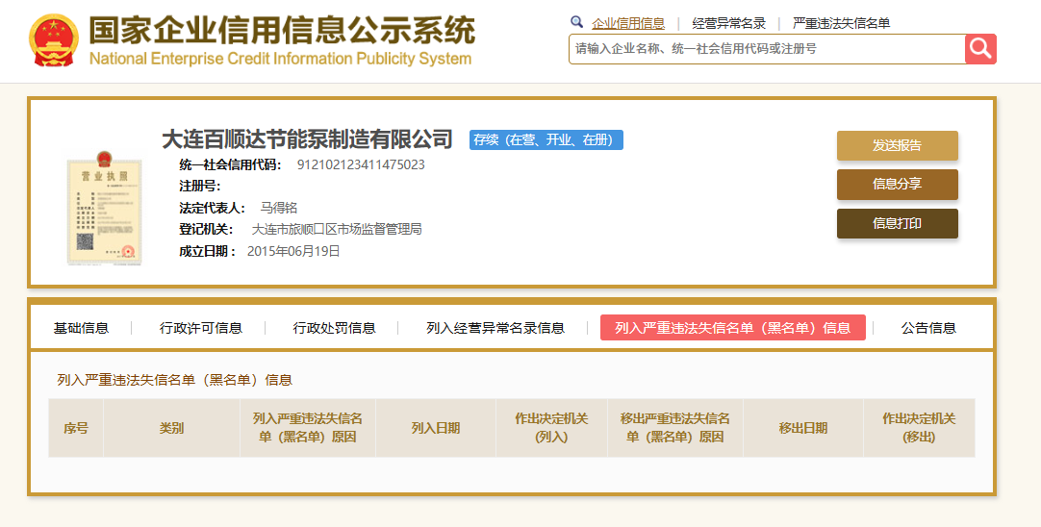Switch to the 公告信息 tab

(928, 328)
